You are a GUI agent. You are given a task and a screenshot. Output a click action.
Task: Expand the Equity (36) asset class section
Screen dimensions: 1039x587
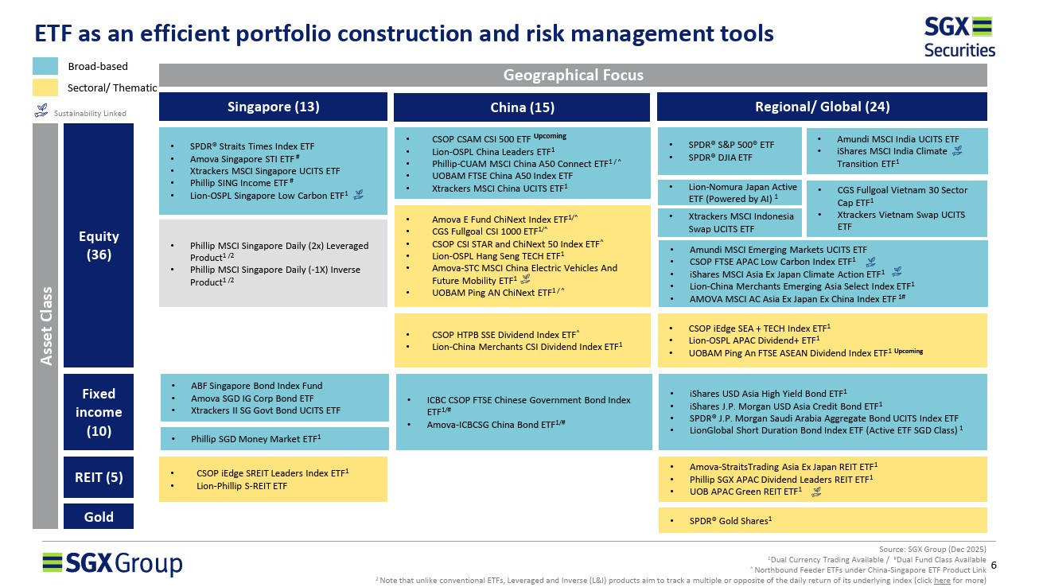(x=99, y=245)
